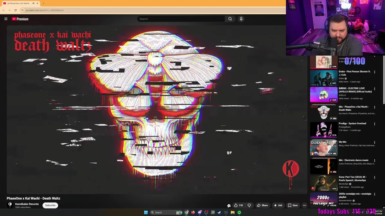This screenshot has width=385, height=216.
Task: Mute the tab via its speaker icon
Action: tap(33, 3)
